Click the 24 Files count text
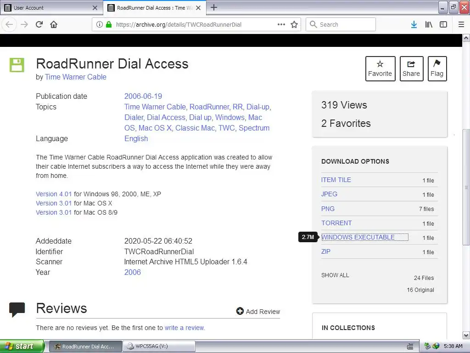This screenshot has height=353, width=470. (x=424, y=278)
